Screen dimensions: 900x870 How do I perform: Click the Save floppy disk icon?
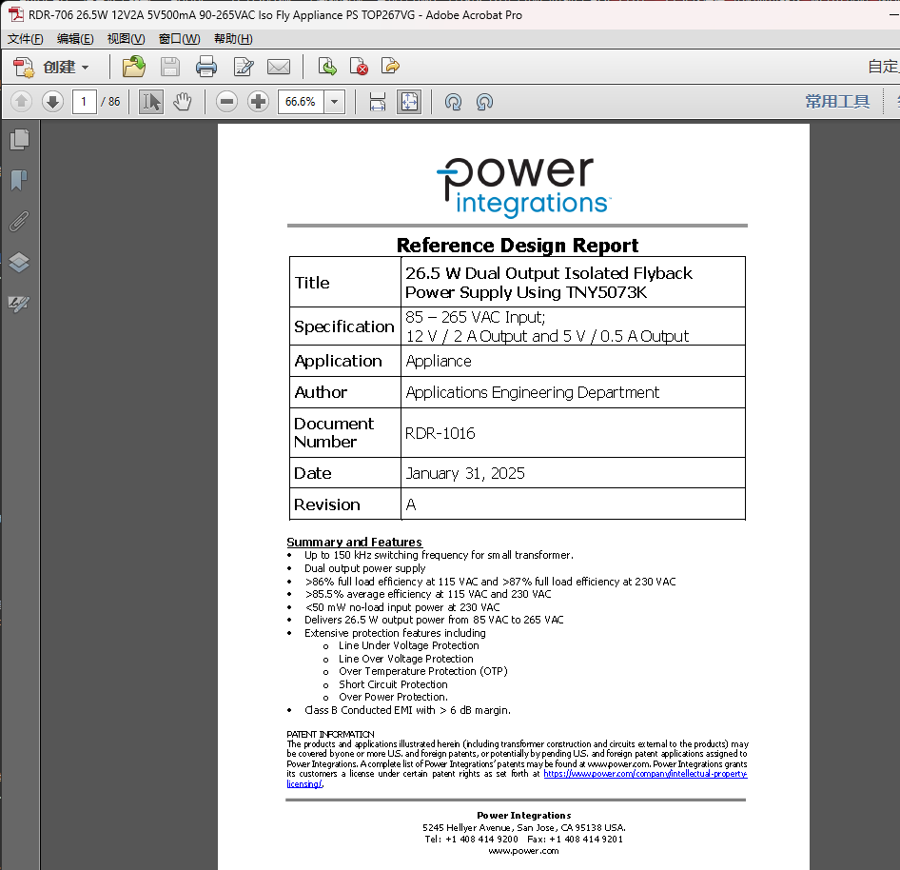(x=170, y=68)
